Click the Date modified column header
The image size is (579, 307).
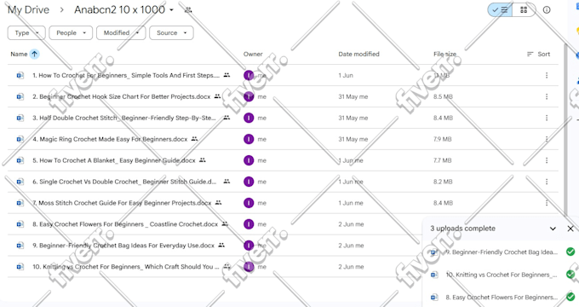click(358, 54)
